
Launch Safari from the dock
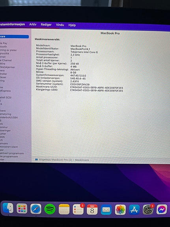[36, 209]
